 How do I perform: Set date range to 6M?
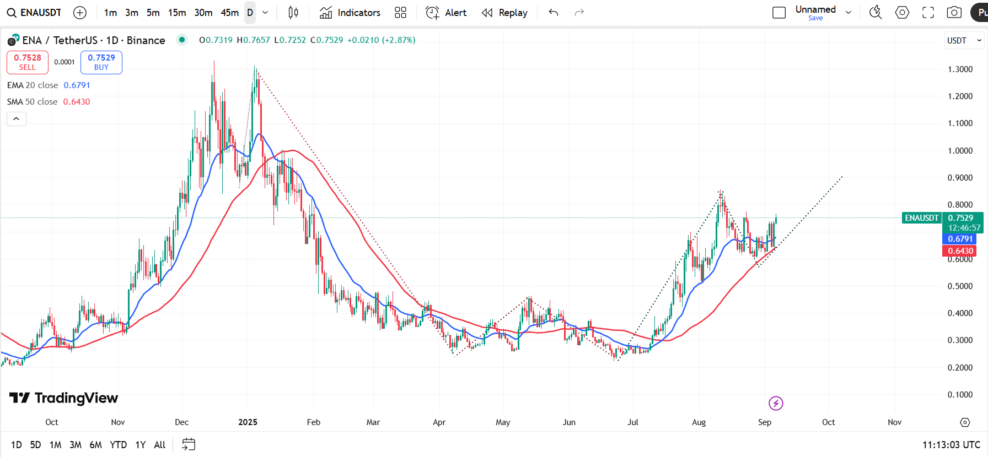96,445
